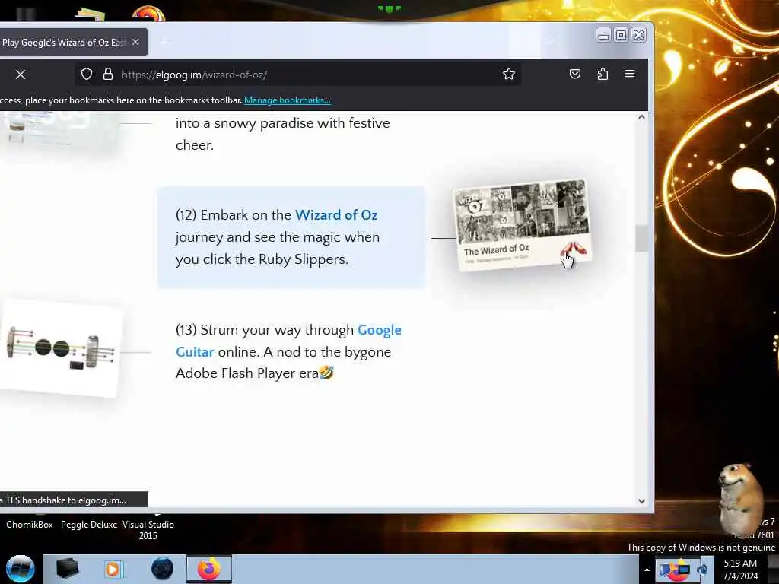Bookmark this page with the star
Viewport: 779px width, 584px height.
pos(508,75)
